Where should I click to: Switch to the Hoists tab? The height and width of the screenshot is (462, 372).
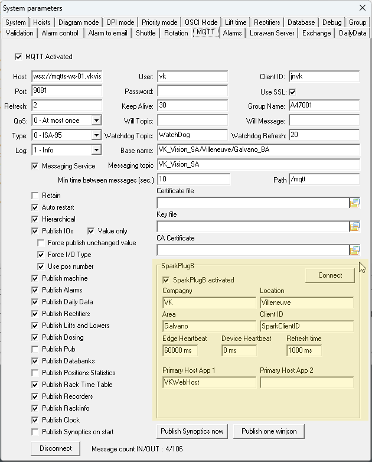tap(41, 22)
